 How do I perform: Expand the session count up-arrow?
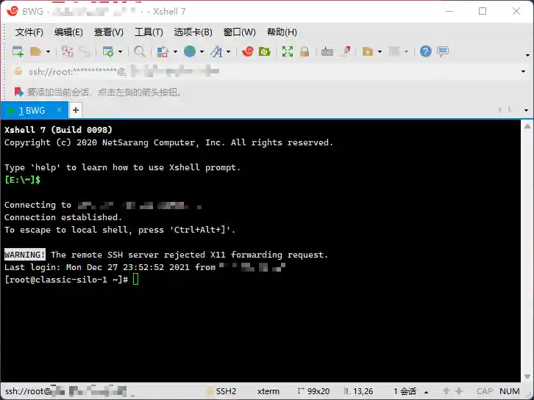tap(427, 392)
